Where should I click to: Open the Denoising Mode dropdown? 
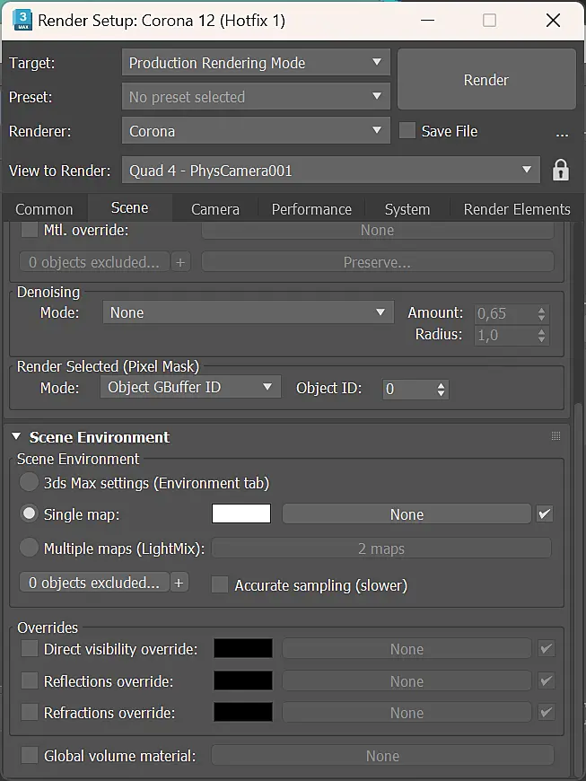click(249, 312)
